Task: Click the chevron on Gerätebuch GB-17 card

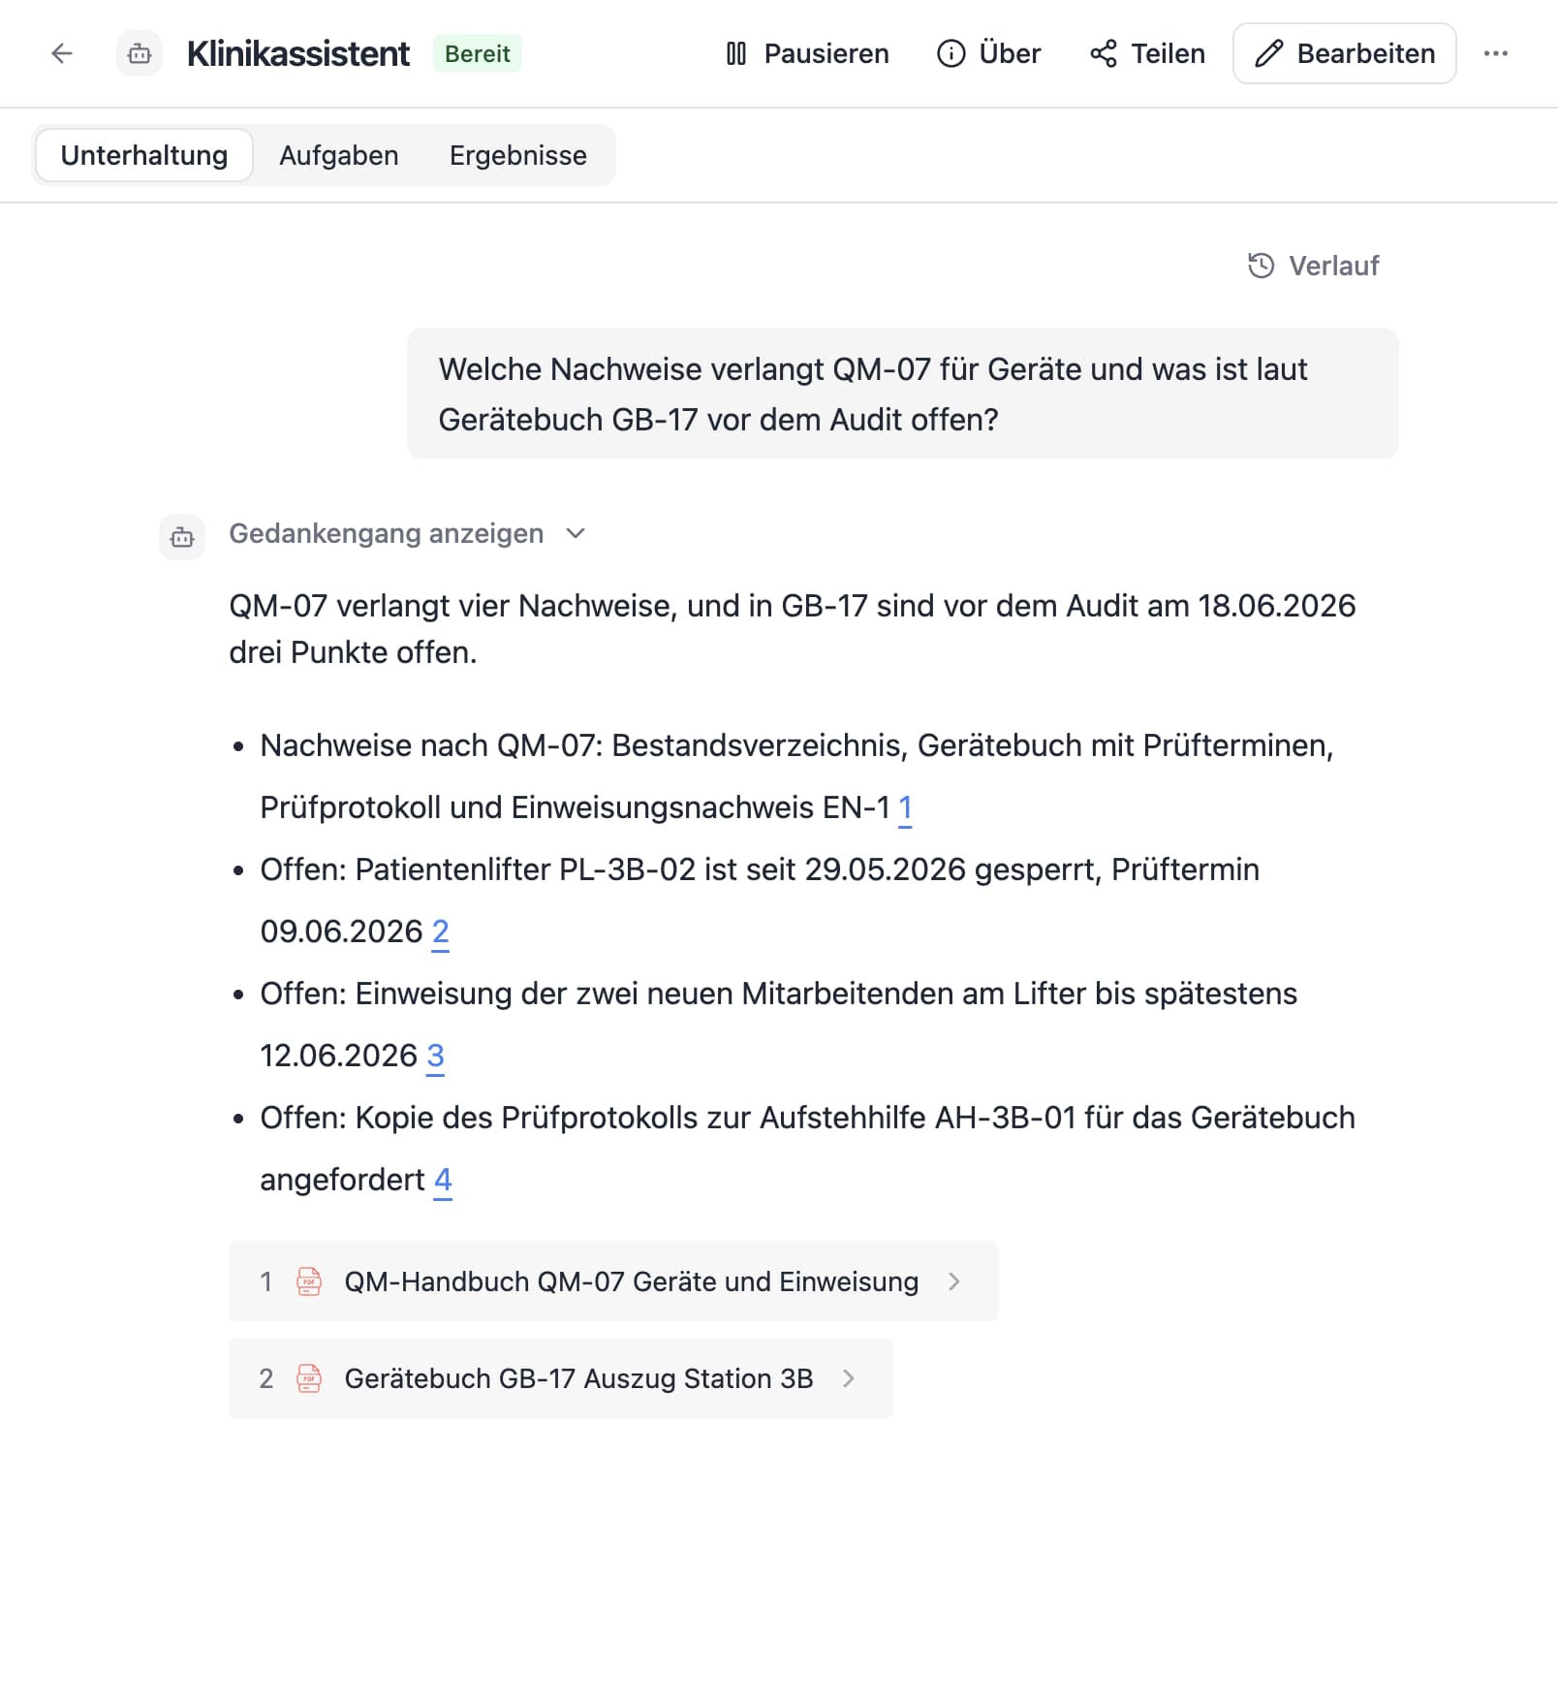Action: pos(849,1378)
